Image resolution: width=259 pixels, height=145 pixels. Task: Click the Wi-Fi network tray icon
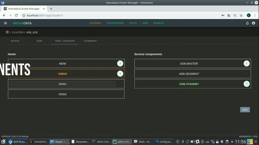point(212,141)
